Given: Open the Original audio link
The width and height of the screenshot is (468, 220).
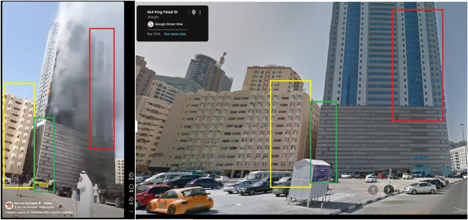Looking at the screenshot, I should (x=46, y=207).
